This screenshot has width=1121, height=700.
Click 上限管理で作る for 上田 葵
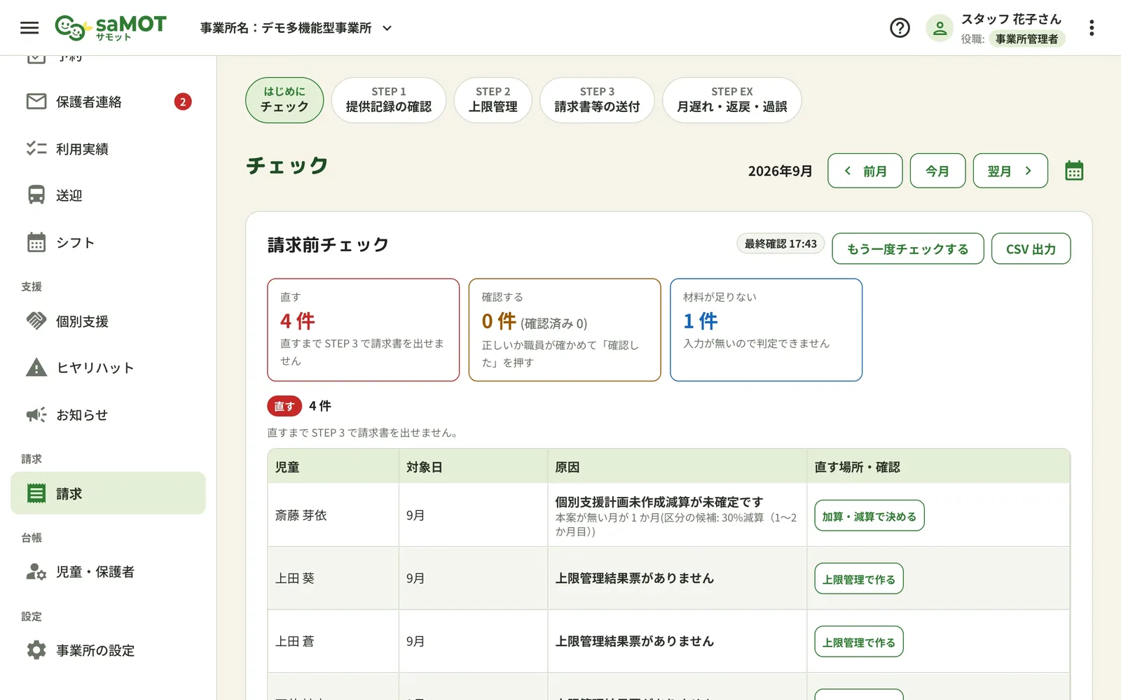point(859,579)
